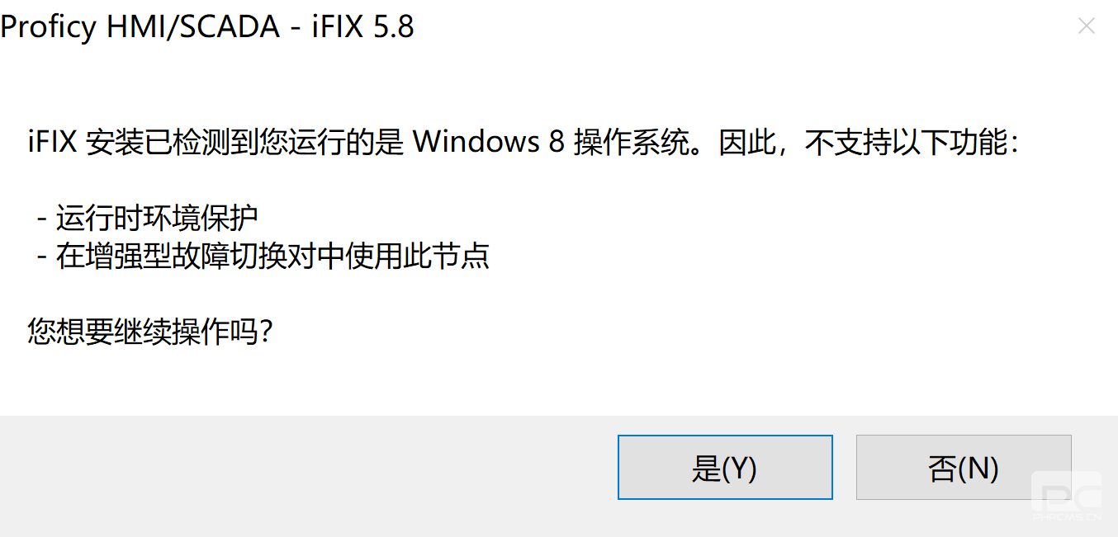1118x537 pixels.
Task: Confirm with the 是(Y) button
Action: [725, 468]
